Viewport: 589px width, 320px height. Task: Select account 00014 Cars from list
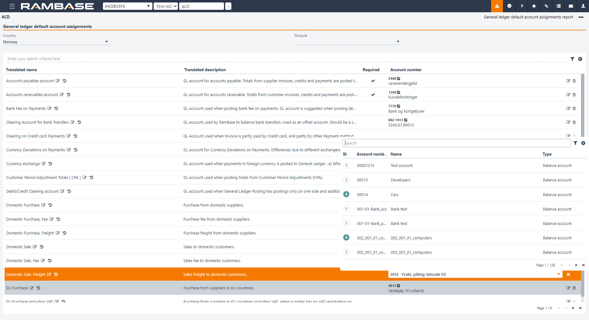[395, 195]
